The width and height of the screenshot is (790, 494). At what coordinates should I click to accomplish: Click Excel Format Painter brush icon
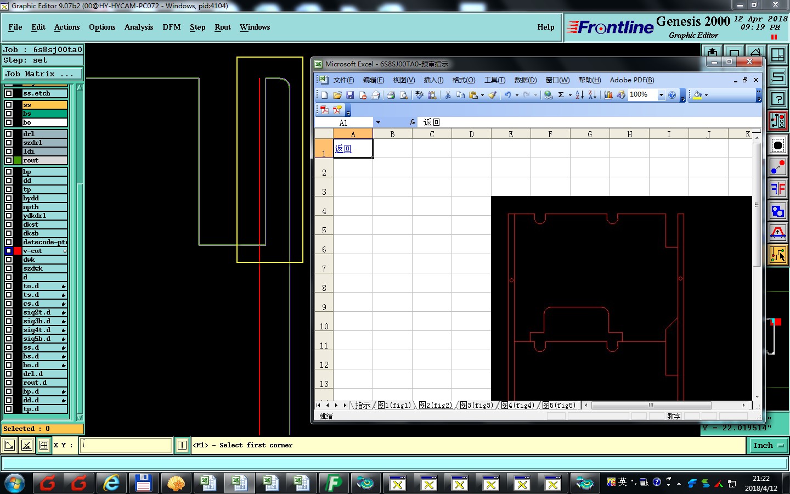point(493,95)
